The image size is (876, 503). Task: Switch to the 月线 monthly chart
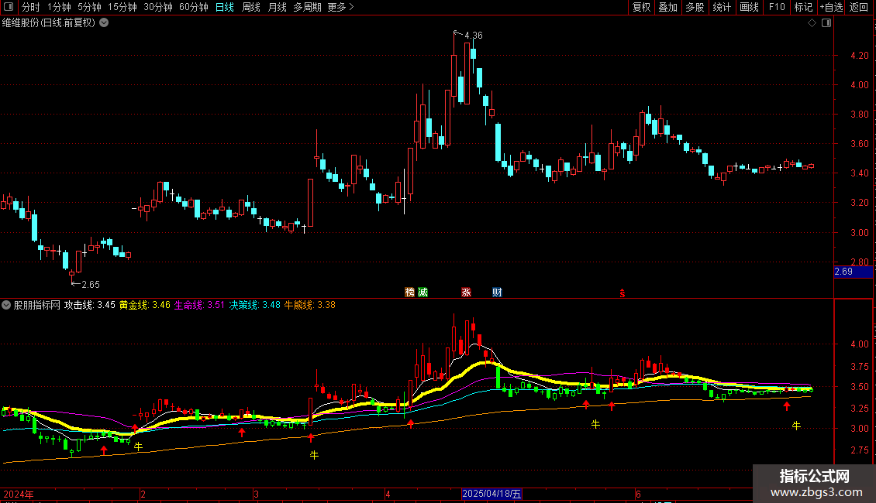(x=277, y=7)
